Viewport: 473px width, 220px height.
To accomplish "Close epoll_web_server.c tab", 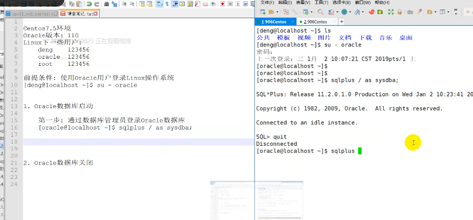I will coord(56,14).
